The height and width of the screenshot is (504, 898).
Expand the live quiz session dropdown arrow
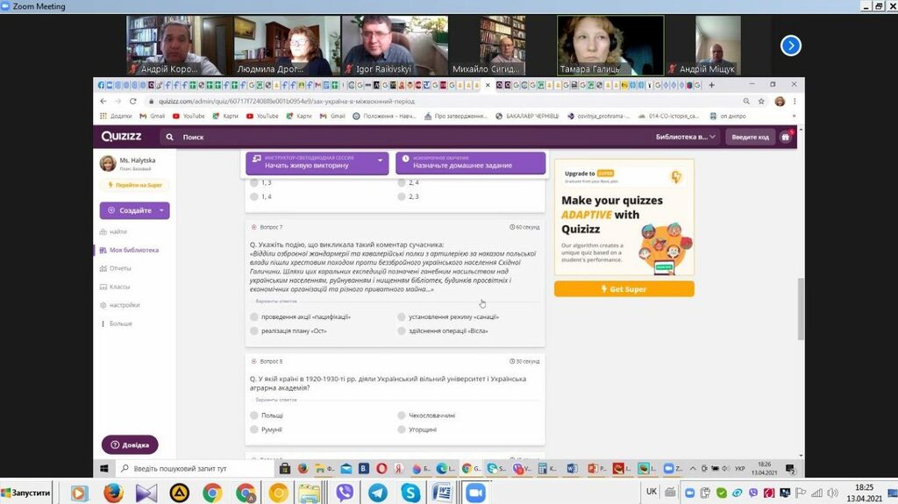[380, 161]
